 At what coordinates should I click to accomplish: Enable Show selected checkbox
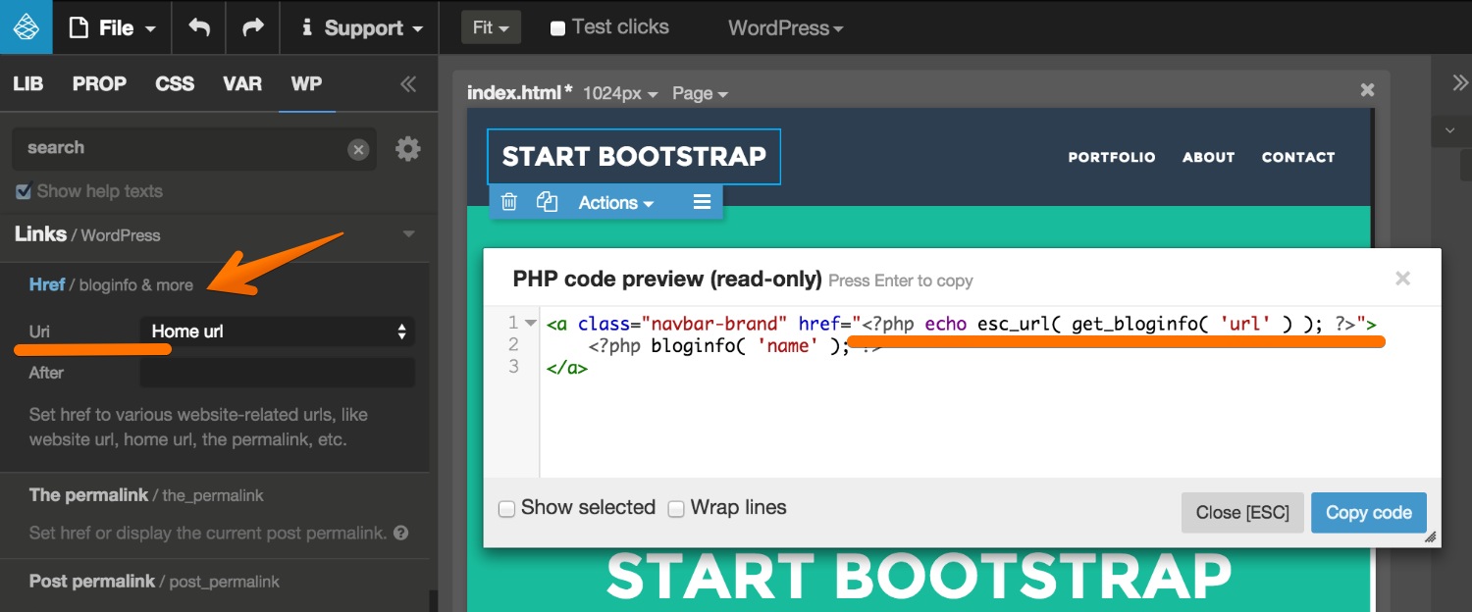pos(506,509)
